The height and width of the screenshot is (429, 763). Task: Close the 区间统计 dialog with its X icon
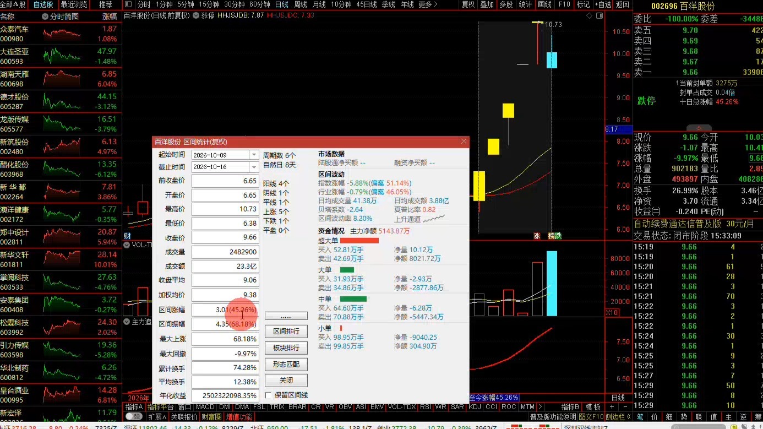[x=464, y=142]
